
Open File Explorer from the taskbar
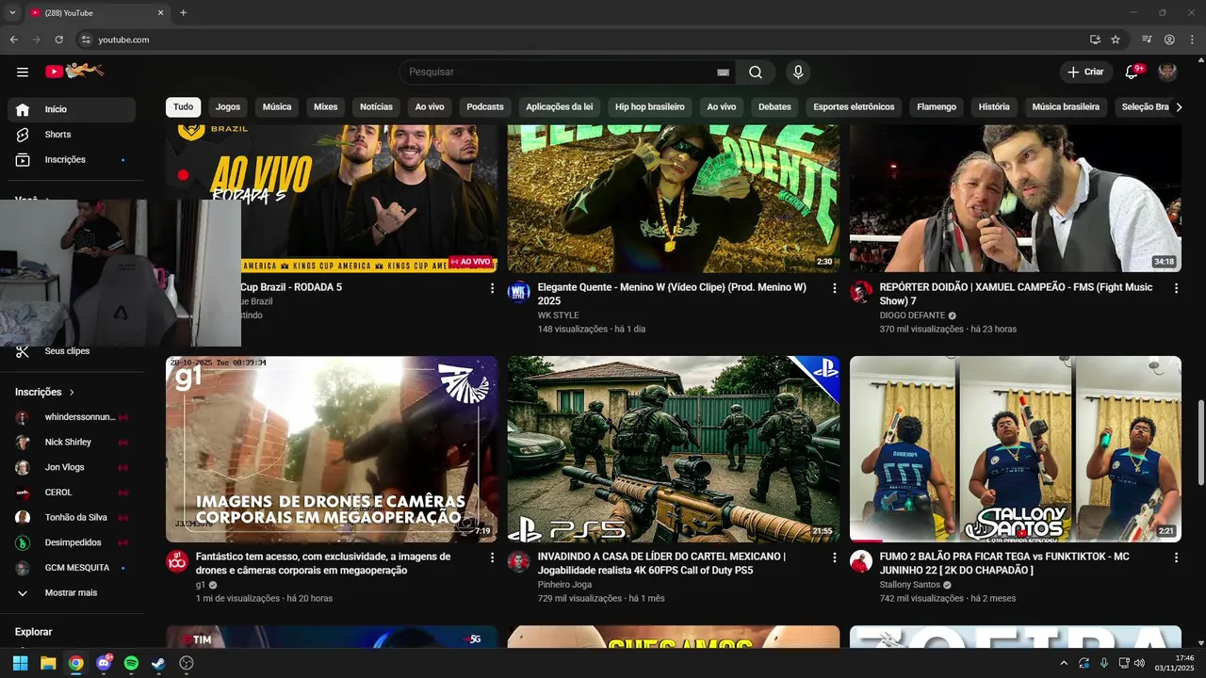click(48, 663)
